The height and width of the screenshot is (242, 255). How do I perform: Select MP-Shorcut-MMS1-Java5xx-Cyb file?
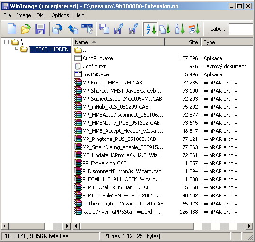[x=122, y=91]
